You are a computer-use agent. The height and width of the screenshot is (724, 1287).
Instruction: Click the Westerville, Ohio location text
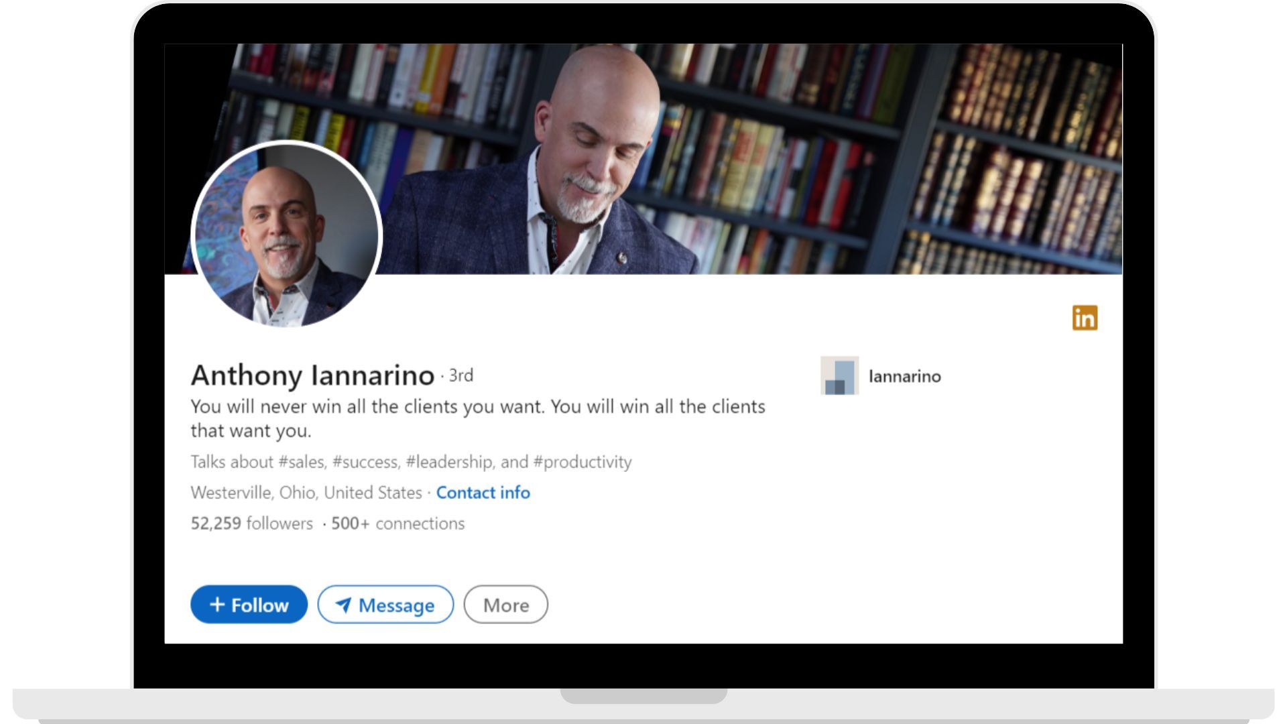(303, 493)
